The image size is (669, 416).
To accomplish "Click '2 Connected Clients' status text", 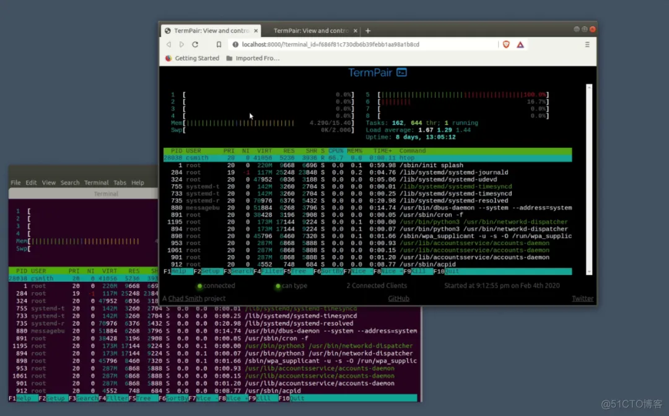I will pyautogui.click(x=377, y=285).
